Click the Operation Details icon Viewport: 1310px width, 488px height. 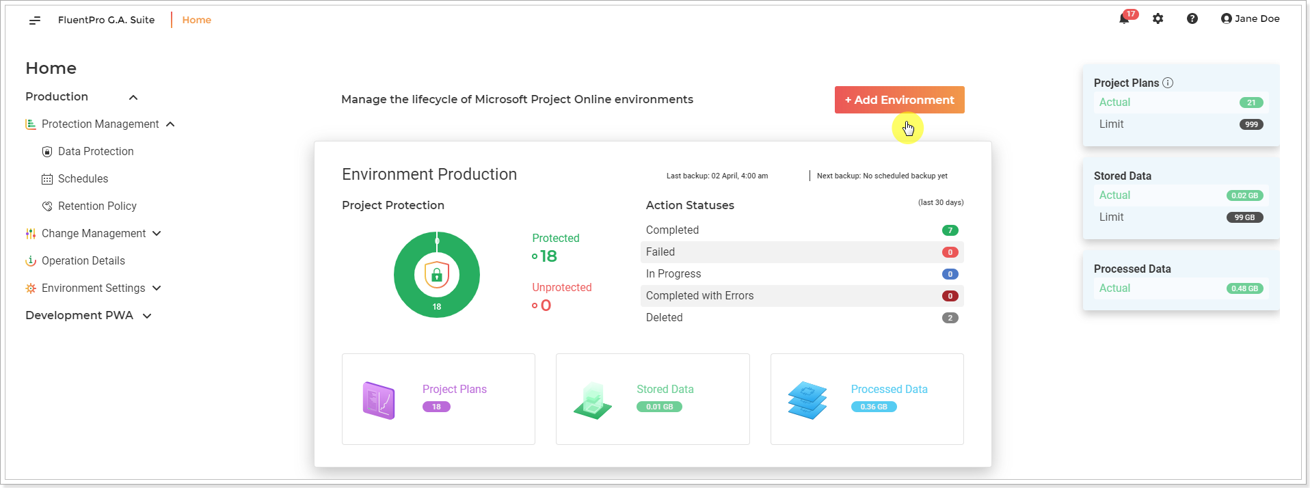click(31, 261)
